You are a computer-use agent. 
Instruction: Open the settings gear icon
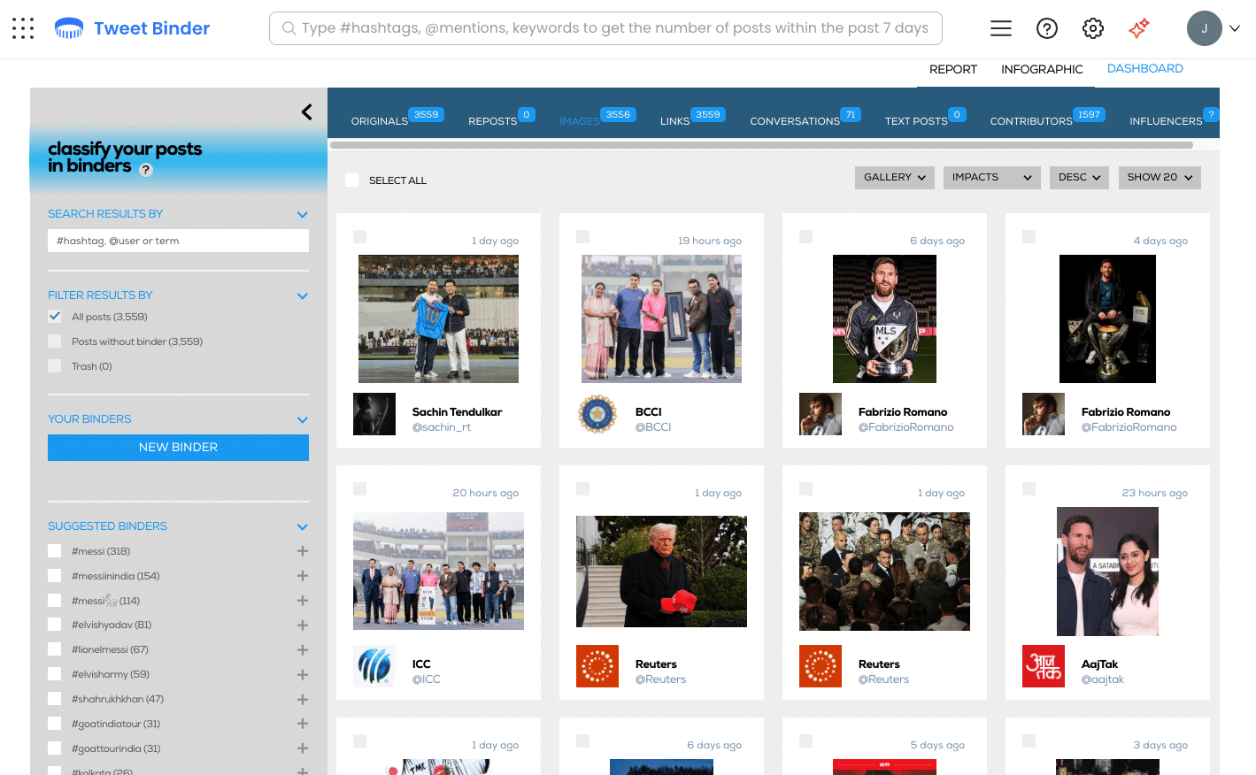pyautogui.click(x=1092, y=27)
